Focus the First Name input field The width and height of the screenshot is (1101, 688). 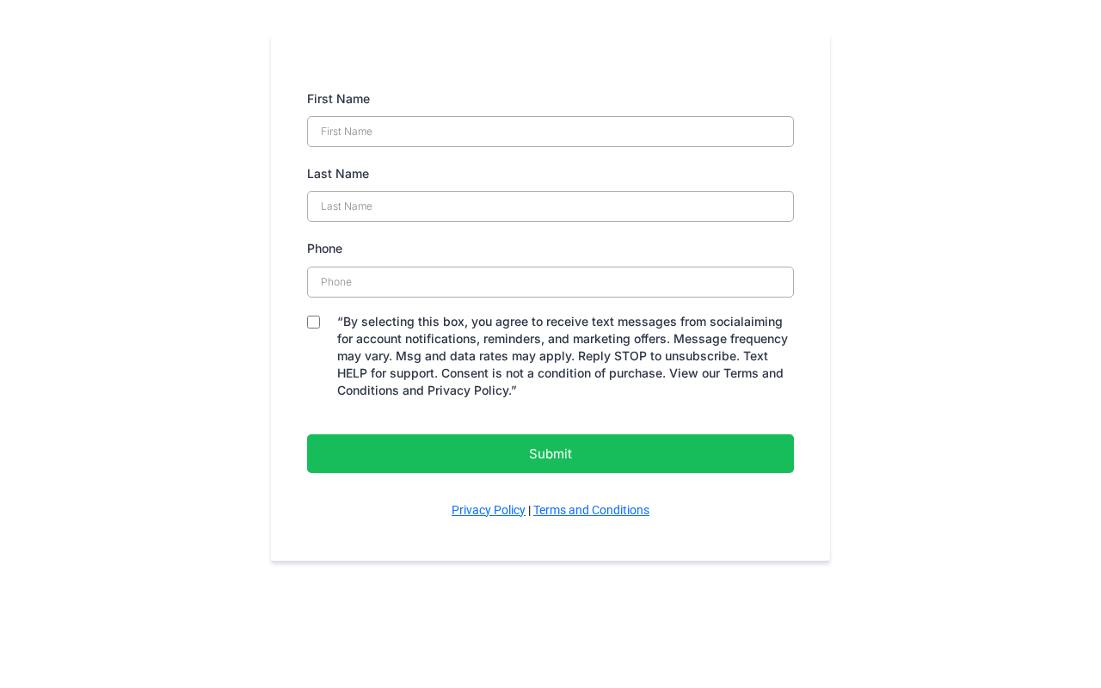point(550,132)
